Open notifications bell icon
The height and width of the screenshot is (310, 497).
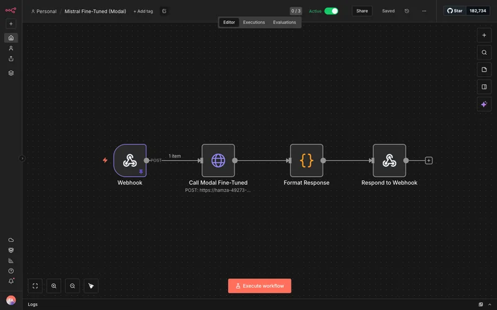point(11,281)
